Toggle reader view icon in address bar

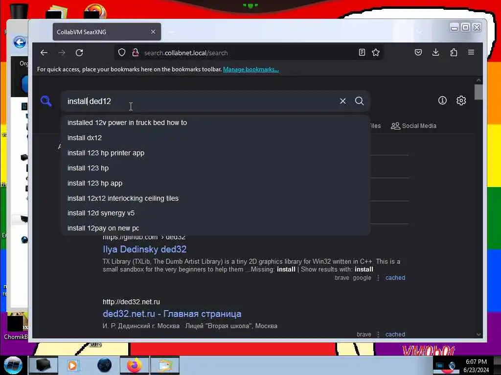click(x=362, y=52)
